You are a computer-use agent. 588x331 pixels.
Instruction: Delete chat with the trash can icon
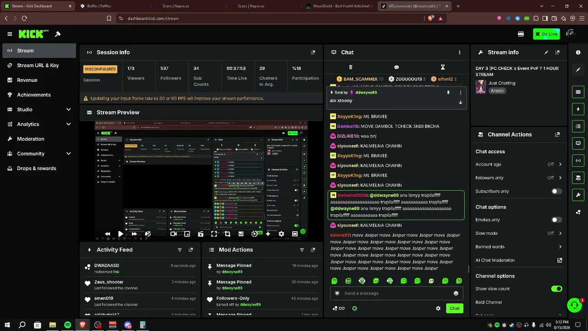(351, 67)
